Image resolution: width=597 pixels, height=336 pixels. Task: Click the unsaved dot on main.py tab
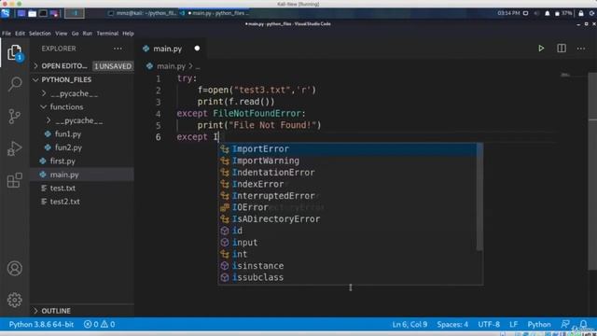(197, 49)
